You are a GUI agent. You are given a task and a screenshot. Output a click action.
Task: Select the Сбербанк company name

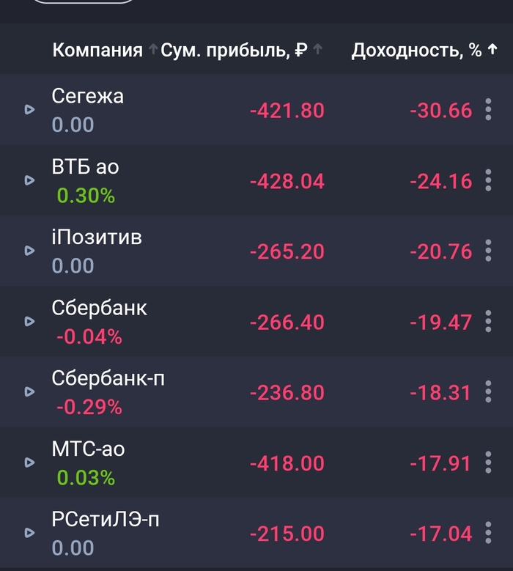pos(99,308)
